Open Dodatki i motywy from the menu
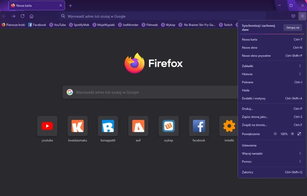Image resolution: width=307 pixels, height=196 pixels. click(x=272, y=99)
